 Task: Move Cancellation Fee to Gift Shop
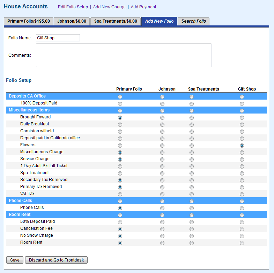click(242, 229)
